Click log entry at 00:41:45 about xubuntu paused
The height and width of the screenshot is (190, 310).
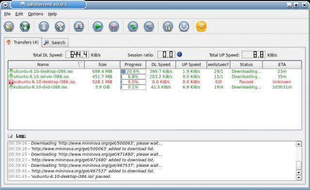click(x=60, y=176)
